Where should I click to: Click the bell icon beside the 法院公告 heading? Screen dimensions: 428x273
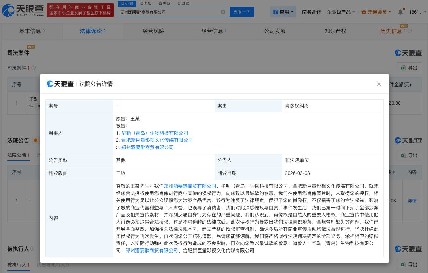(35, 140)
